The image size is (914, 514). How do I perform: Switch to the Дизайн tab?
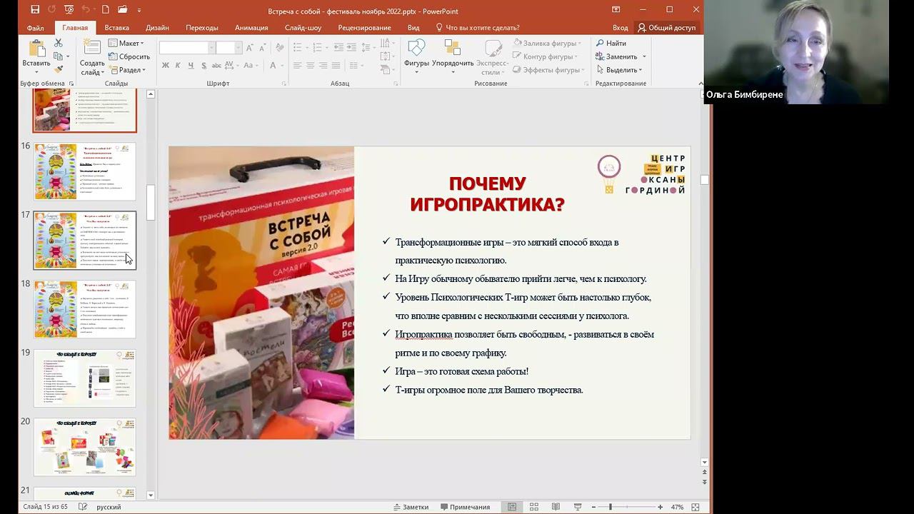[x=157, y=28]
